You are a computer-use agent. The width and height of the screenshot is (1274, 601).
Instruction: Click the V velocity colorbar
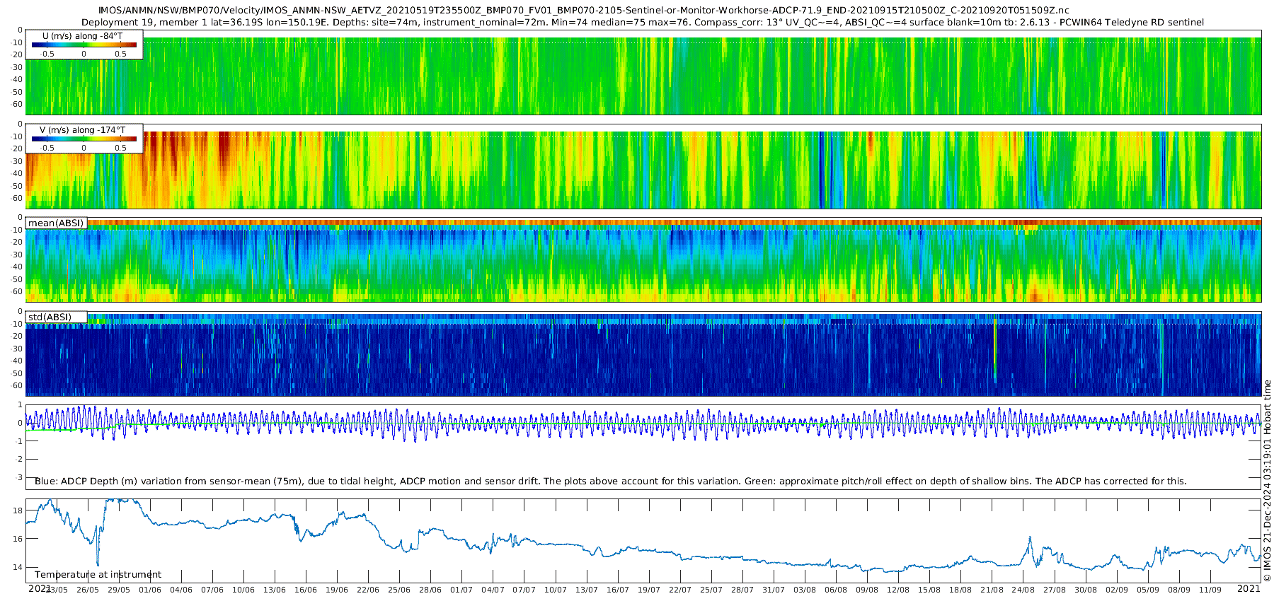pyautogui.click(x=84, y=139)
